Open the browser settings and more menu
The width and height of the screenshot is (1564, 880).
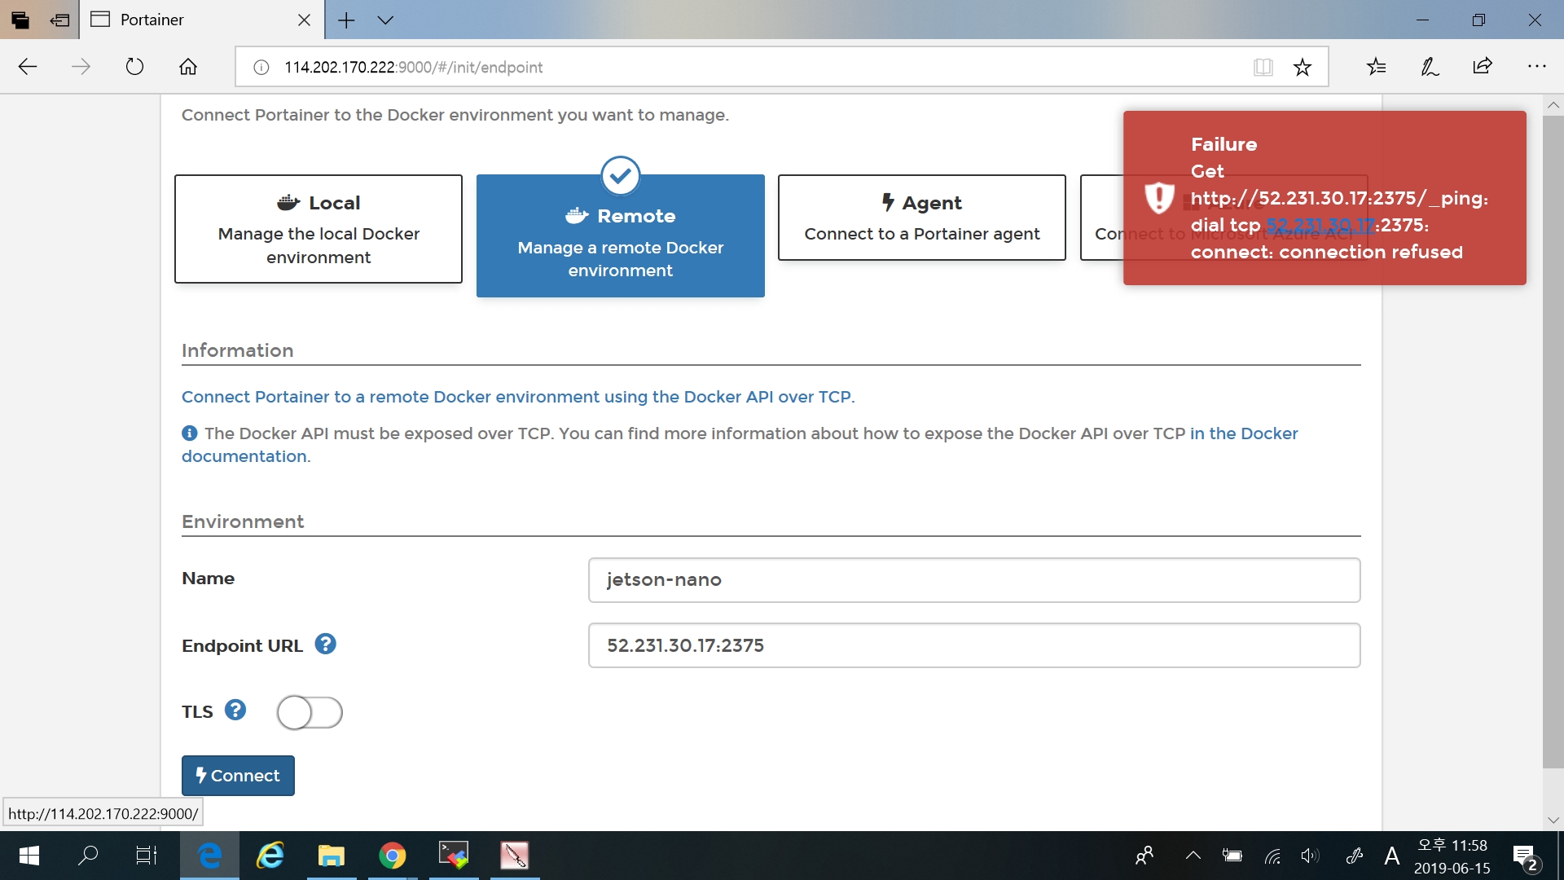point(1537,67)
